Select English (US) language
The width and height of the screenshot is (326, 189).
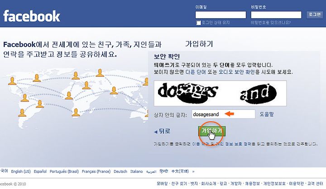click(21, 171)
